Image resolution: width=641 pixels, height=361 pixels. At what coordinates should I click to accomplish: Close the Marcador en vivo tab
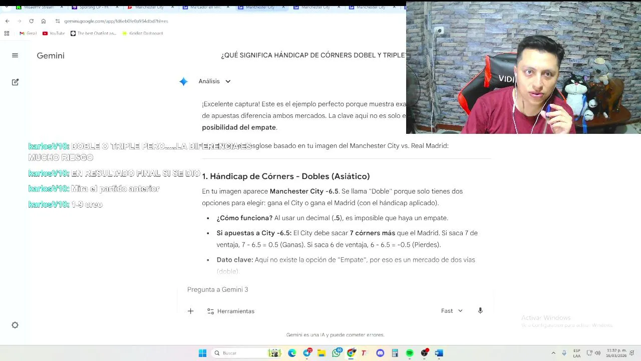pyautogui.click(x=228, y=7)
